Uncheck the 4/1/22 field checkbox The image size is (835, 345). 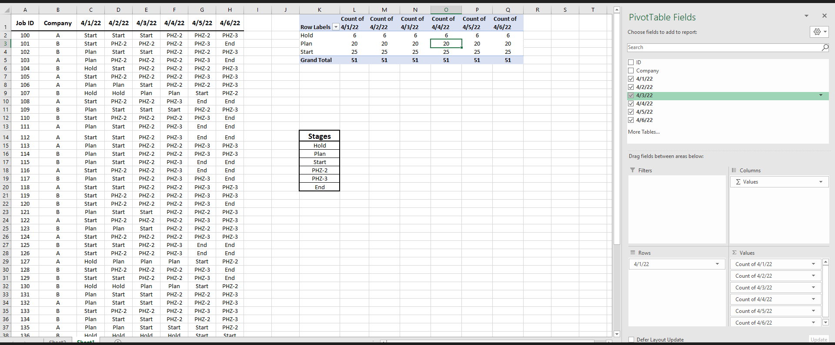point(631,79)
